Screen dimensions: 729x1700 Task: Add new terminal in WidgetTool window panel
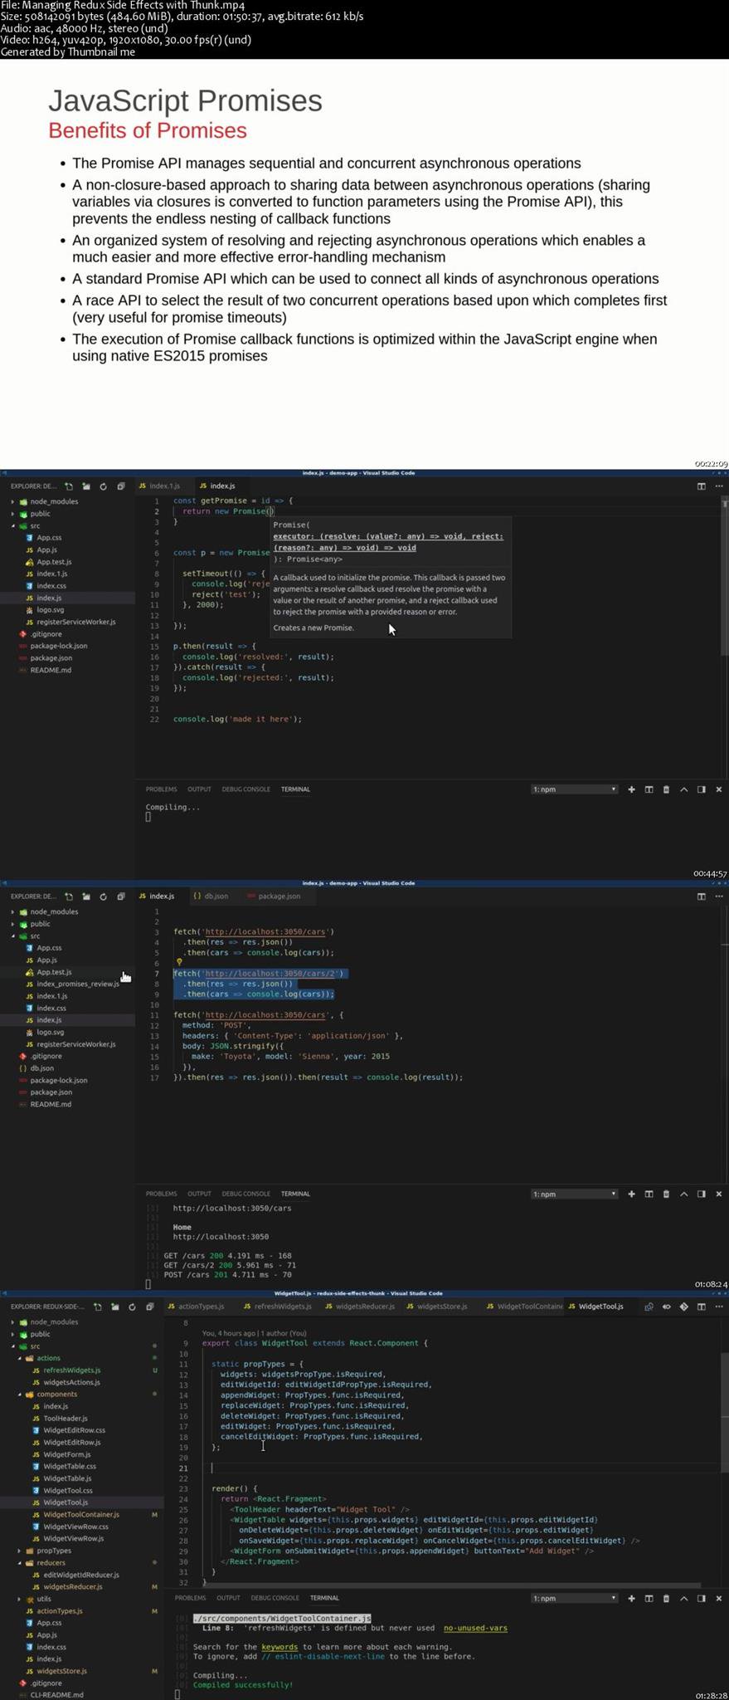pyautogui.click(x=631, y=1598)
